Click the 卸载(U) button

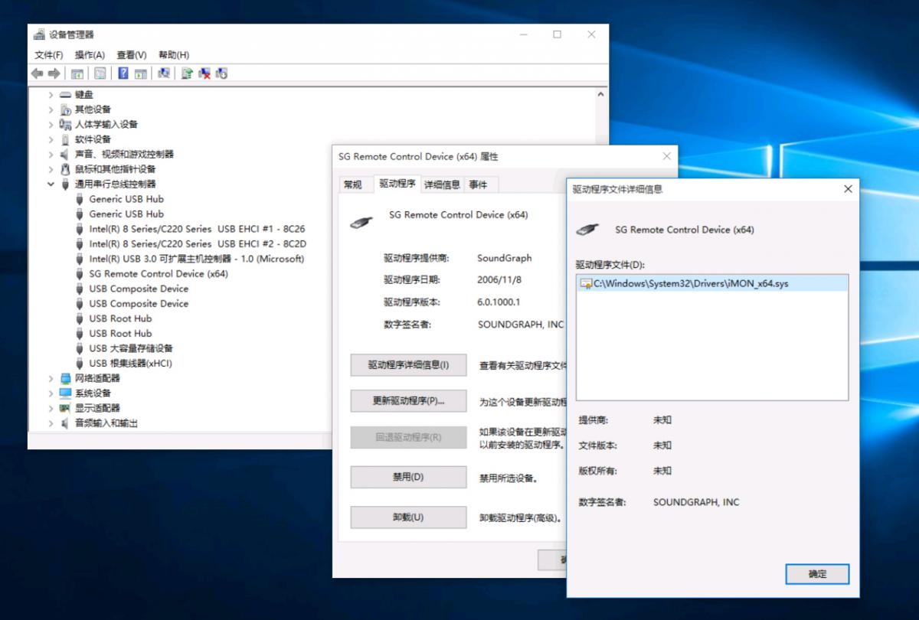point(408,517)
